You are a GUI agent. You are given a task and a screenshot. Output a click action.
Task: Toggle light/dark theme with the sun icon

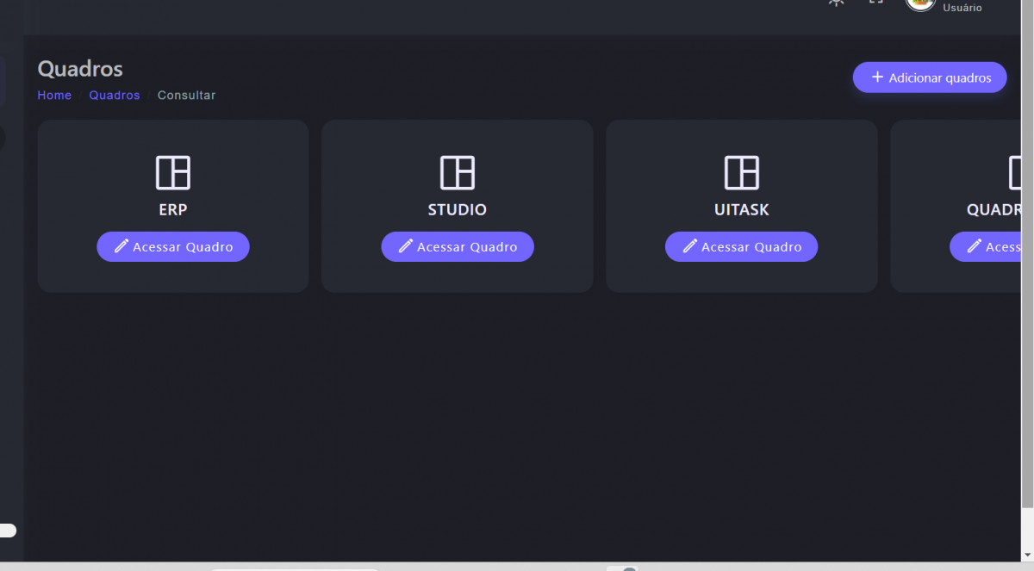tap(836, 3)
